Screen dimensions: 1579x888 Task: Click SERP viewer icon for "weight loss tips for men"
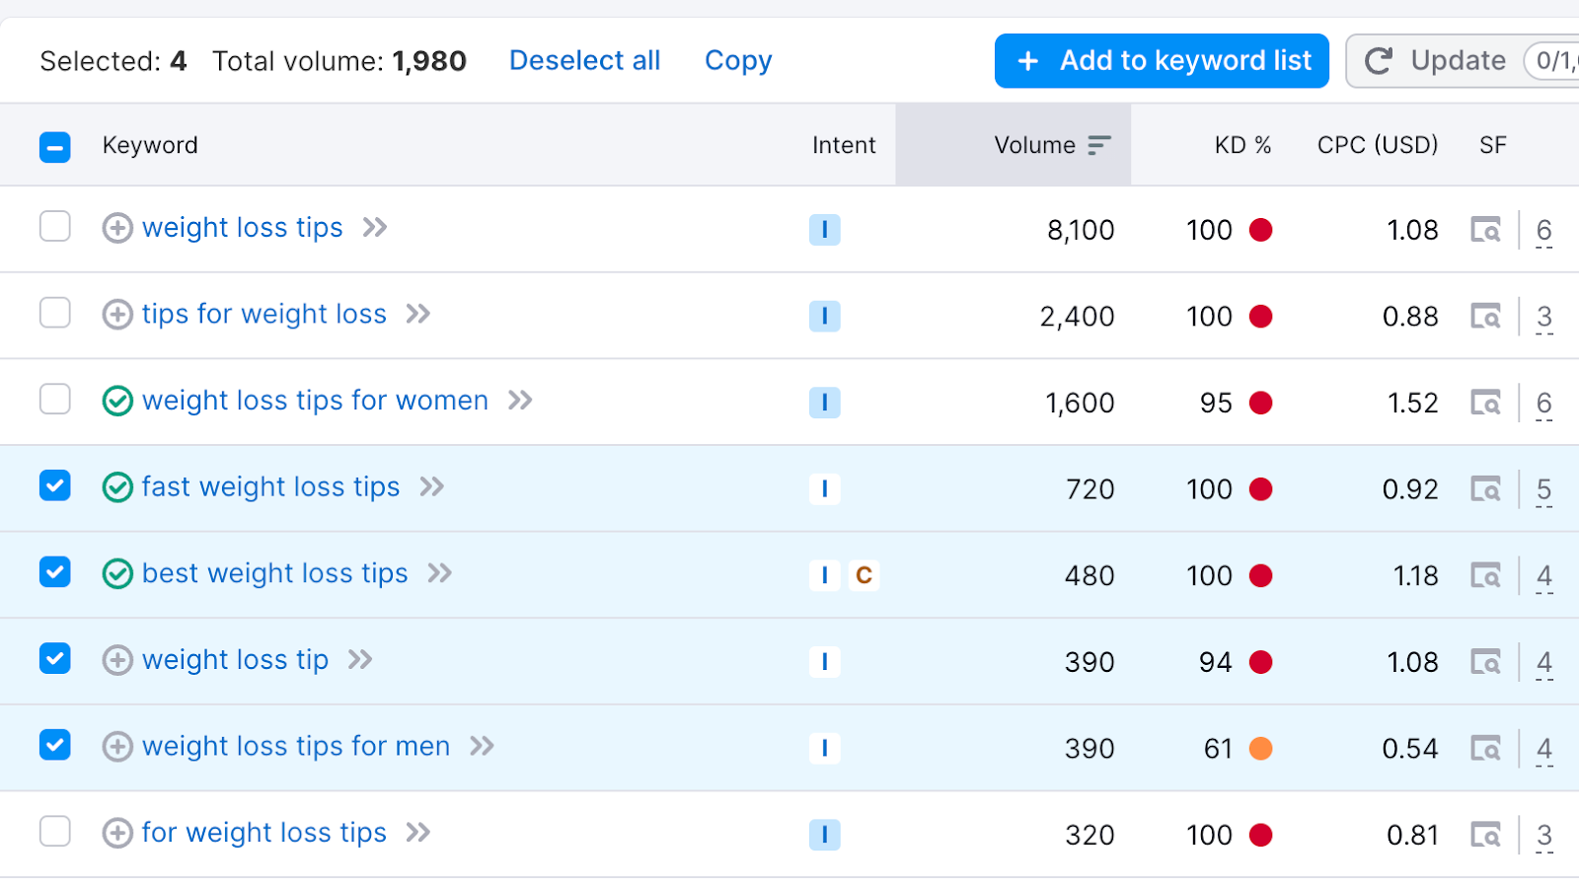click(1485, 748)
